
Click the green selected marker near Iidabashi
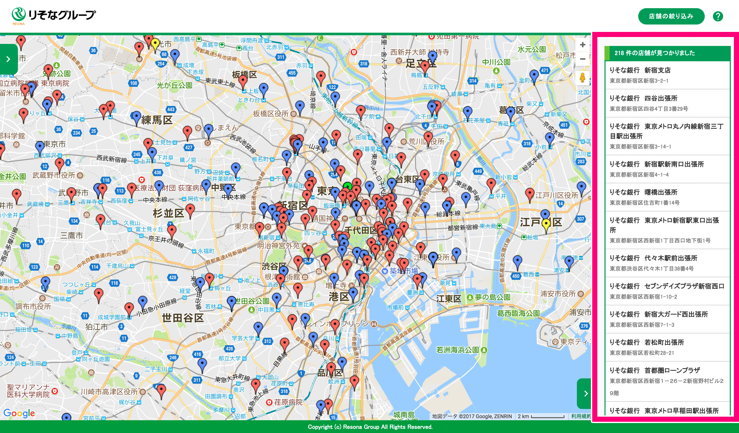pos(347,186)
